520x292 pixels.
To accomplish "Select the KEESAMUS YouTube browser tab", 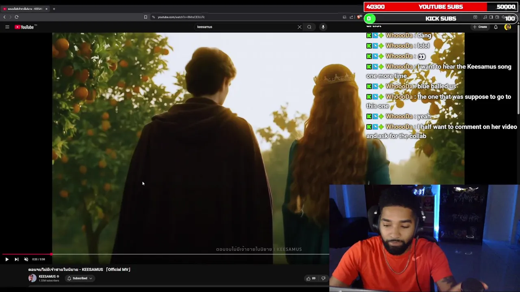I will point(25,9).
